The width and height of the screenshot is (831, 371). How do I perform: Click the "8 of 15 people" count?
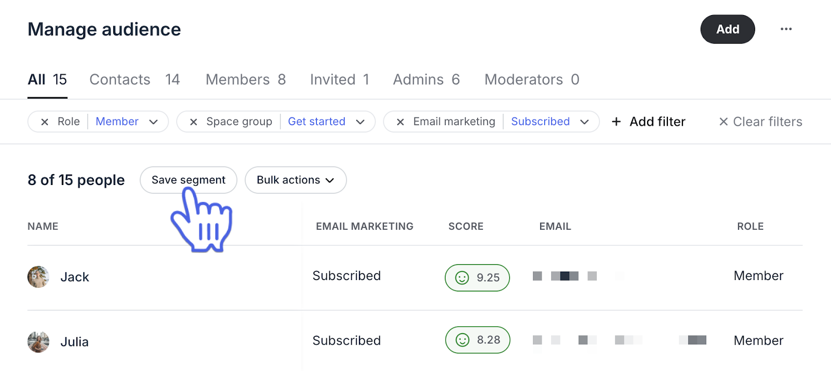pyautogui.click(x=76, y=180)
